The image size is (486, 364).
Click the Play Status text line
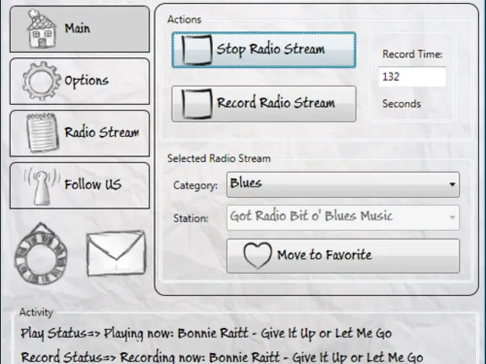(206, 334)
